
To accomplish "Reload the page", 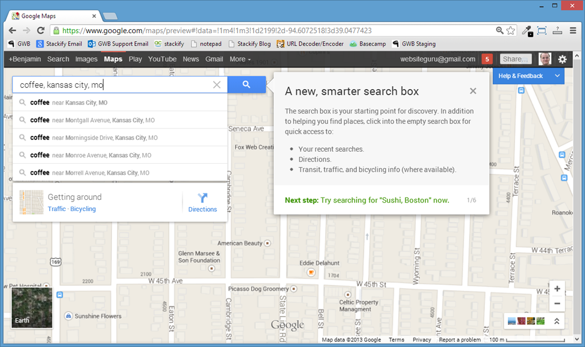I will click(41, 31).
